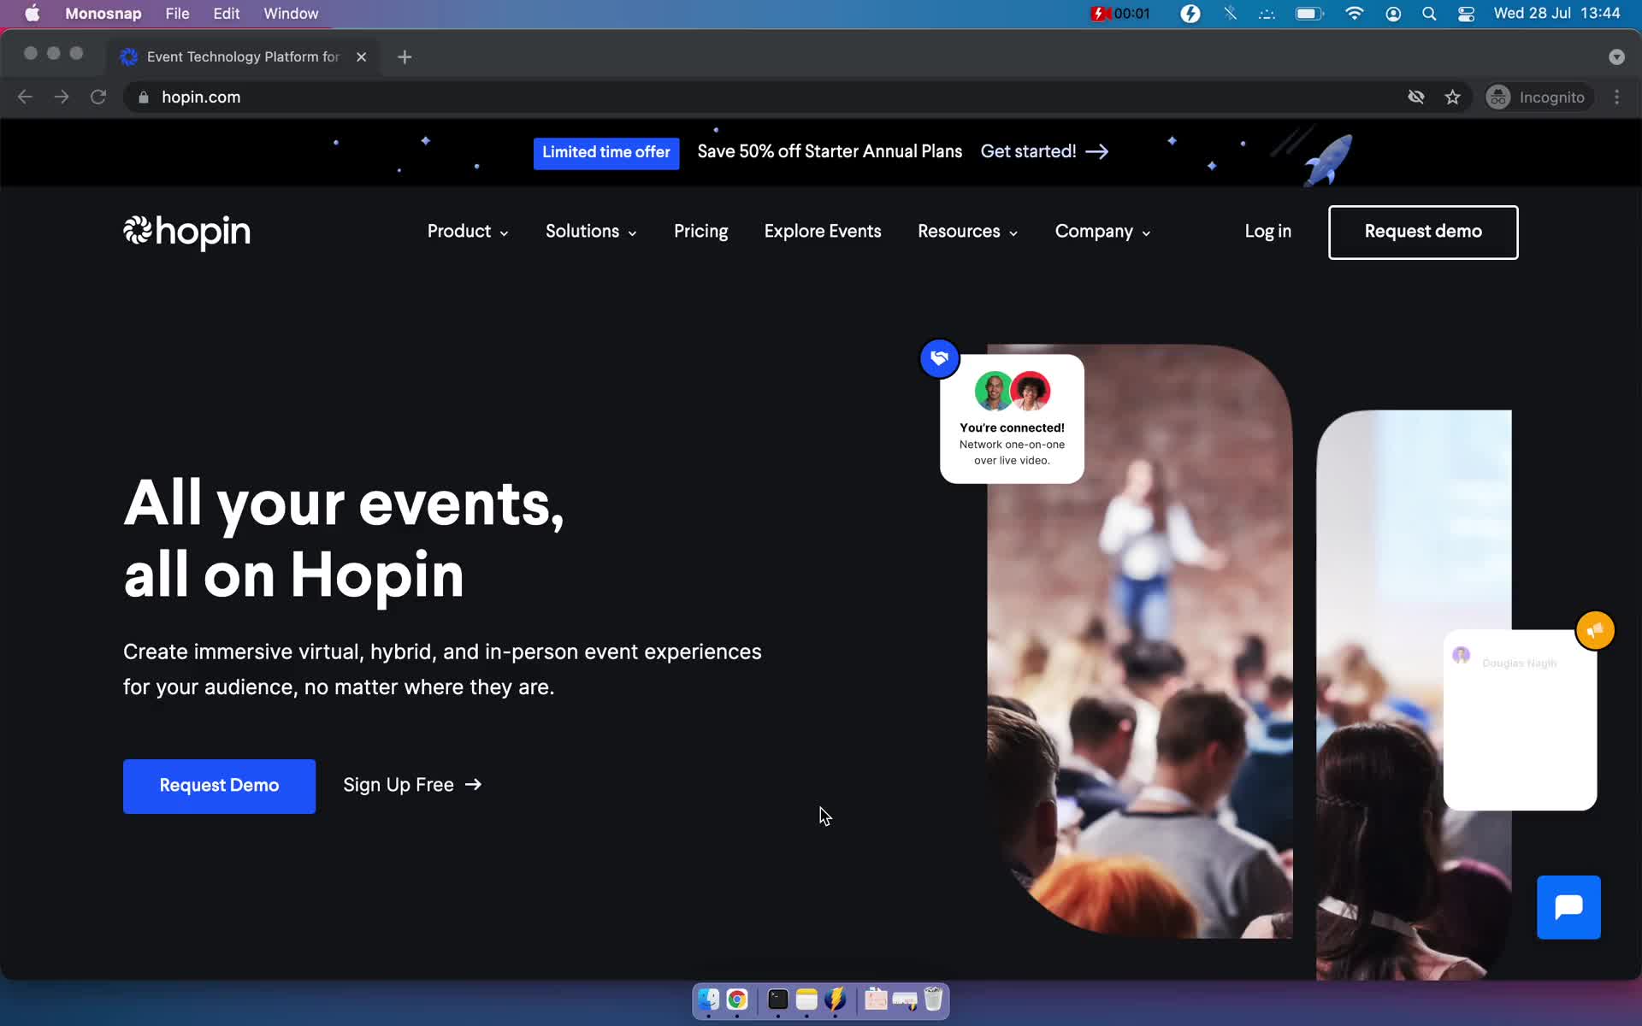Viewport: 1642px width, 1026px height.
Task: Expand the Solutions dropdown menu
Action: pyautogui.click(x=591, y=232)
